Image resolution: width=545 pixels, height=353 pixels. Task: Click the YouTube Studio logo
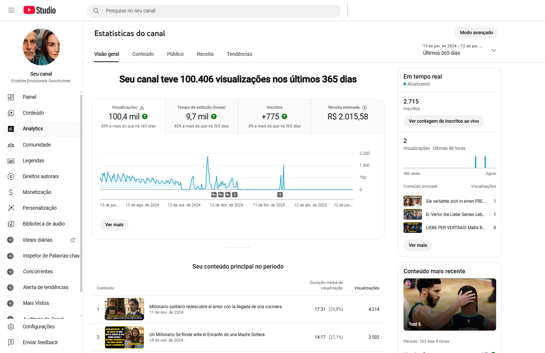pos(39,10)
